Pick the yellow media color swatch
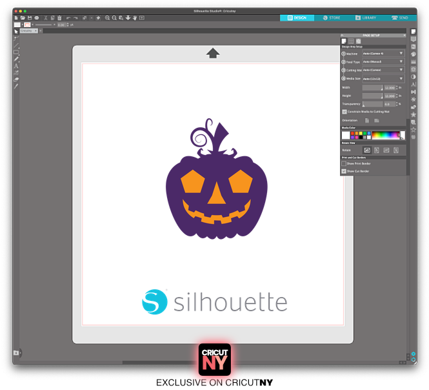 (x=361, y=134)
